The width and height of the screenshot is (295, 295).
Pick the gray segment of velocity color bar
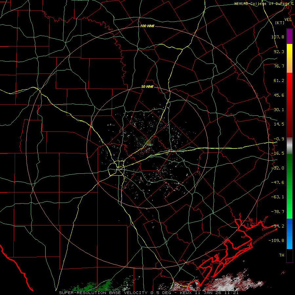point(289,146)
